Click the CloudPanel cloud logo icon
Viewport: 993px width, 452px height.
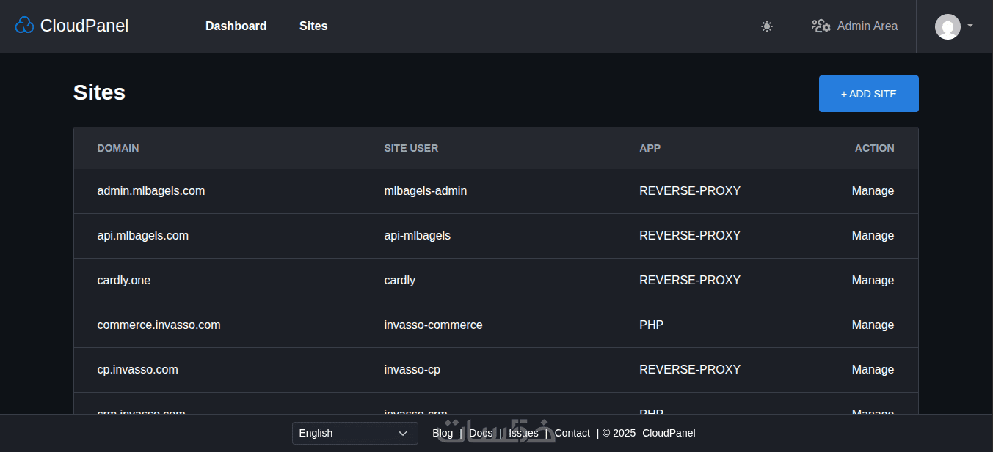click(x=24, y=26)
